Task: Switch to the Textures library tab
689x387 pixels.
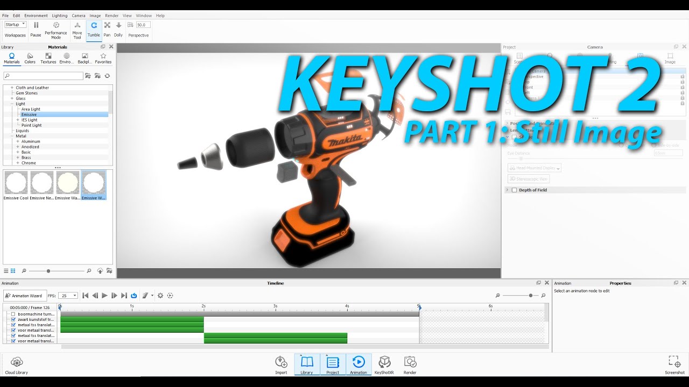Action: tap(48, 59)
